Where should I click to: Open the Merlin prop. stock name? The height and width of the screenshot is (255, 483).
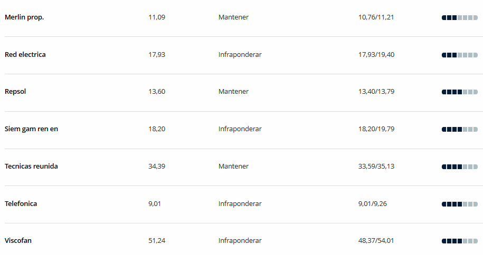pos(24,17)
